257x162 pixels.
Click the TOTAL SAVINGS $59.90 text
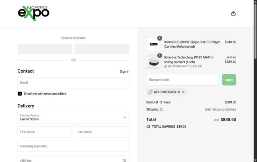pos(169,127)
